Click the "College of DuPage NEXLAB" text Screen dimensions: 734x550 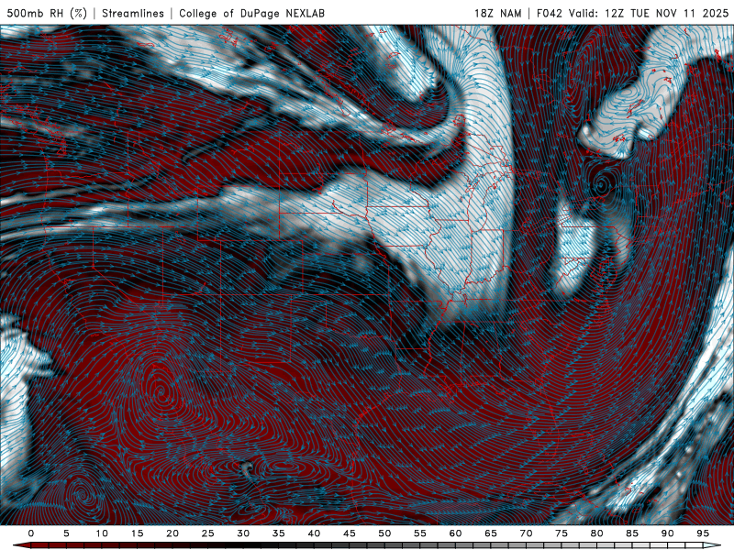[x=251, y=13]
